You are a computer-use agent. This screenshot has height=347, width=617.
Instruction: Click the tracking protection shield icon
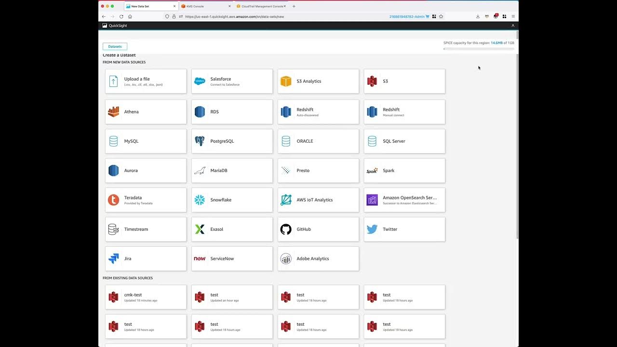tap(167, 16)
